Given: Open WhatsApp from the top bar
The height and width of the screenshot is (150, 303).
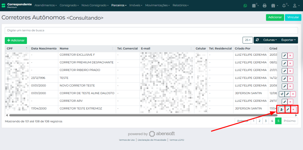Looking at the screenshot, I should point(245,6).
